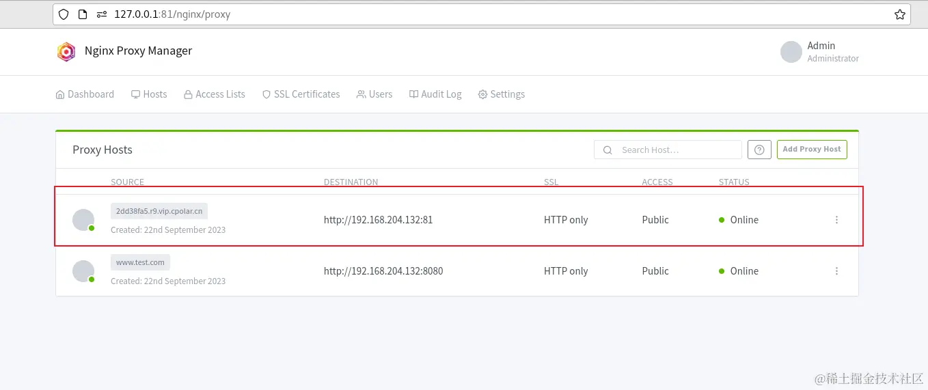
Task: Click the 2dd38fa5.r9.vip.cpolar.cn domain tag
Action: pyautogui.click(x=159, y=211)
